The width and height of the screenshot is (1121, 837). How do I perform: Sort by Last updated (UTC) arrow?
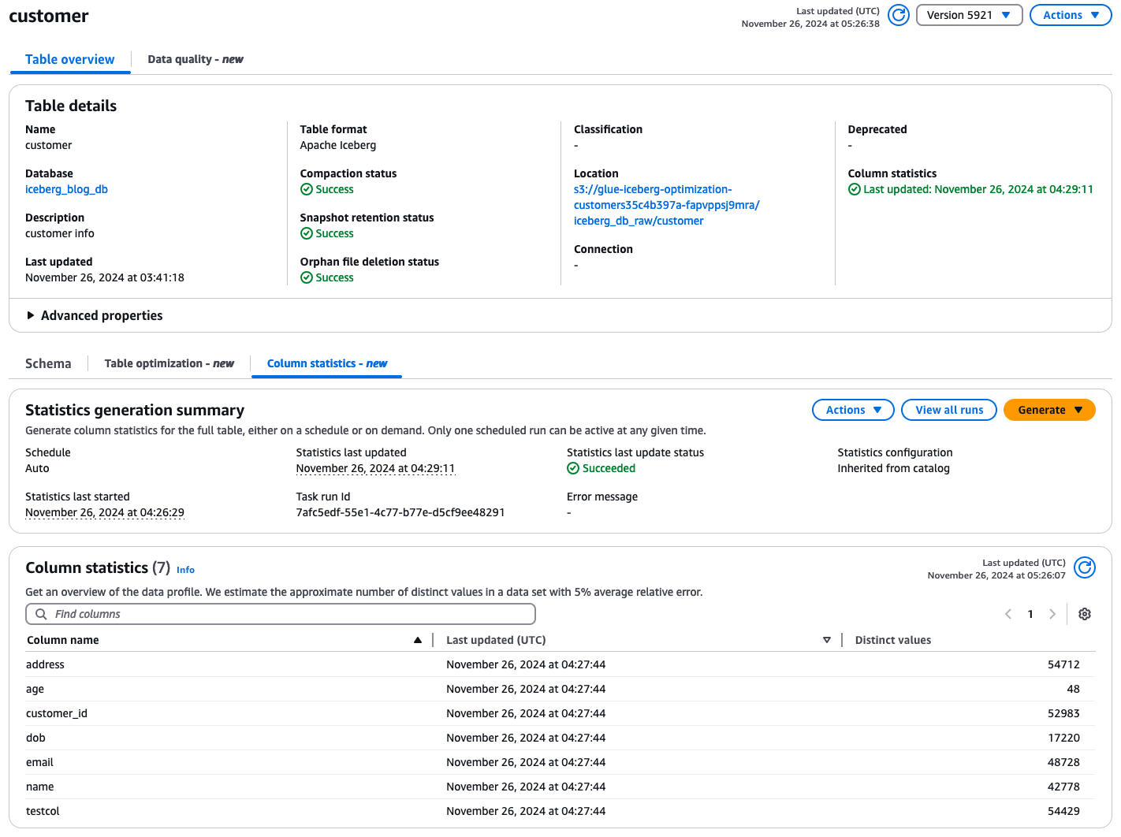(x=826, y=640)
